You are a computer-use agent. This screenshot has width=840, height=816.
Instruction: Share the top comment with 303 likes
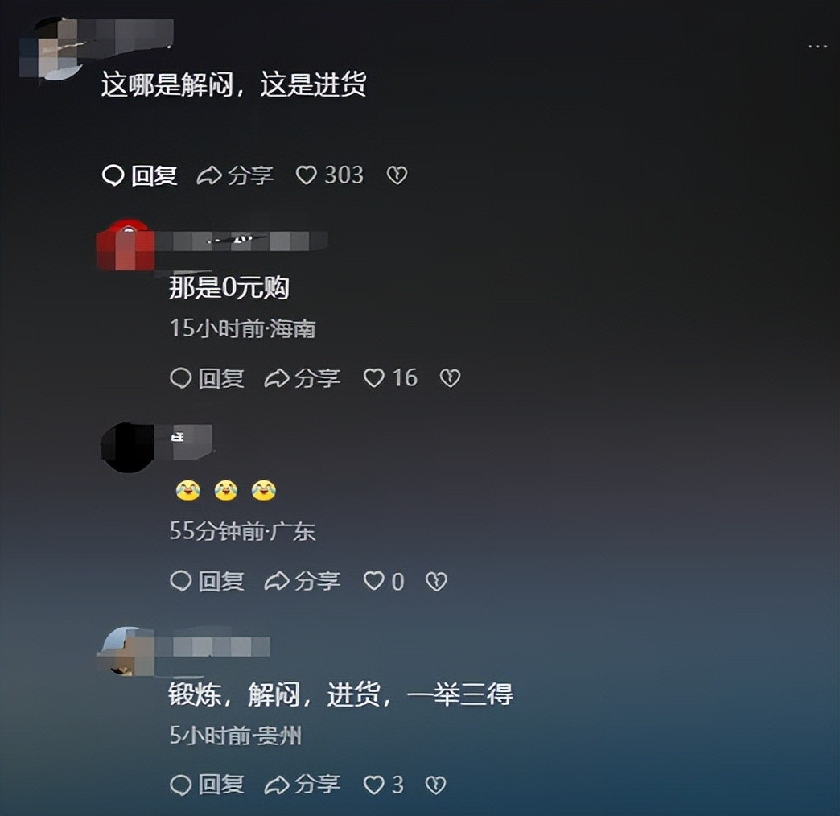click(x=235, y=175)
